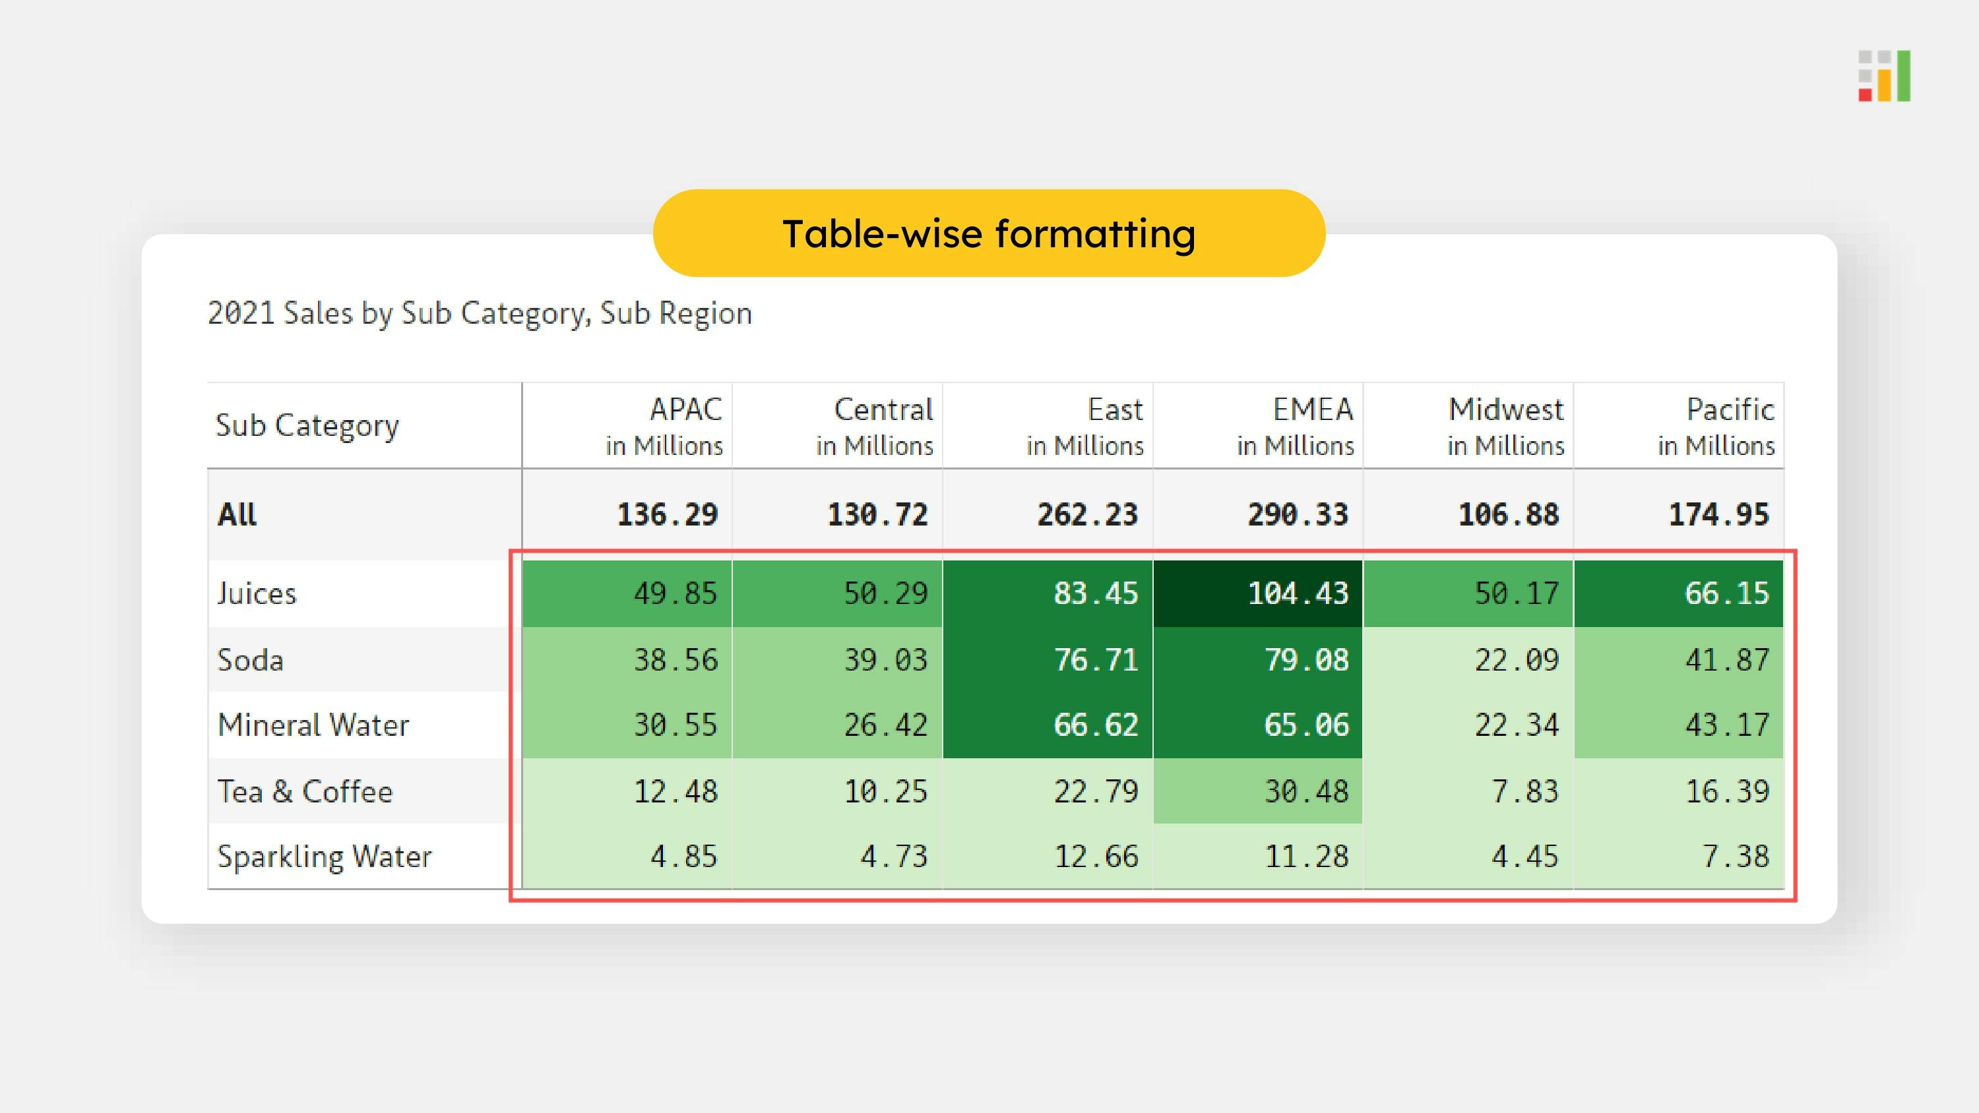Select the All totals row label
Screen dimensions: 1979x1113
coord(237,515)
